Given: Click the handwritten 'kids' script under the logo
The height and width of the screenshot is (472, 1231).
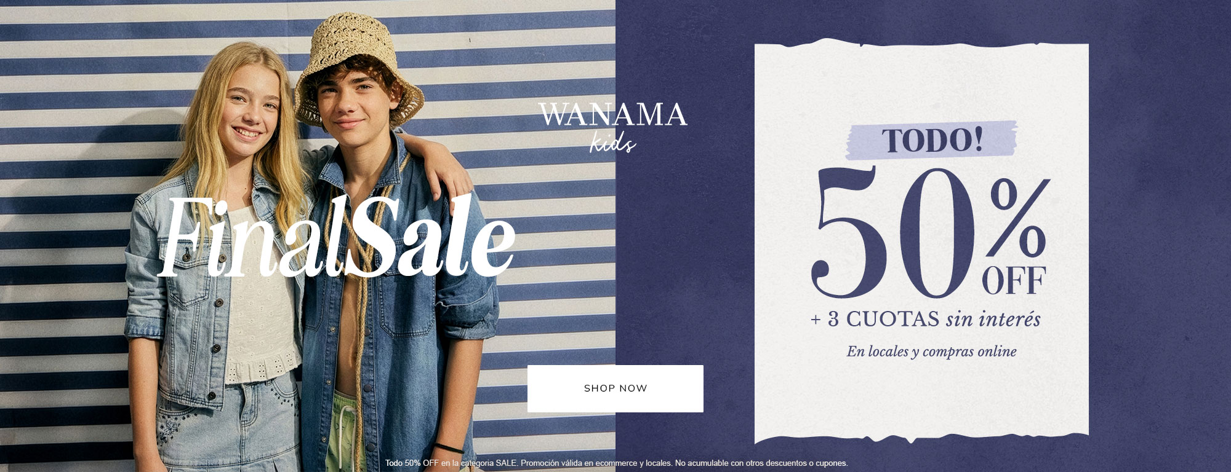Looking at the screenshot, I should coord(612,142).
